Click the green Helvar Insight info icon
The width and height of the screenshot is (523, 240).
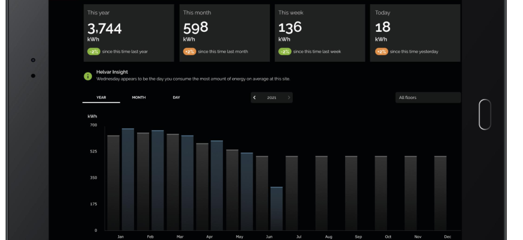click(x=88, y=76)
